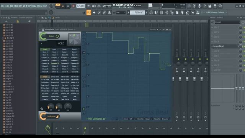Toggle Gross Beat slot enable knob
Viewport: 245px width, 138px height.
pyautogui.click(x=240, y=46)
